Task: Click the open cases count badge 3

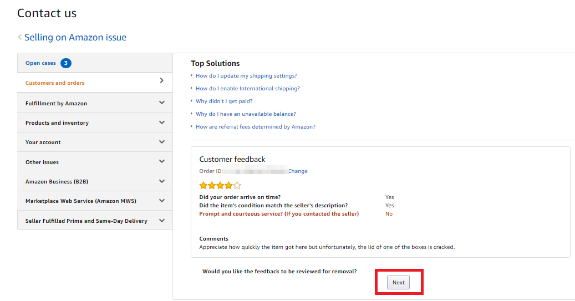Action: click(x=66, y=63)
